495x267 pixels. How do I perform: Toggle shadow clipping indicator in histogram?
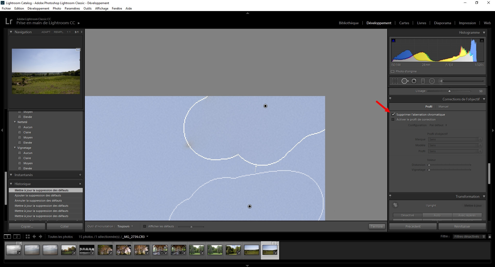tap(393, 40)
